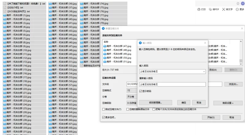Open the 压缩格式 7Z dropdown
Image resolution: width=245 pixels, height=135 pixels.
click(x=132, y=91)
